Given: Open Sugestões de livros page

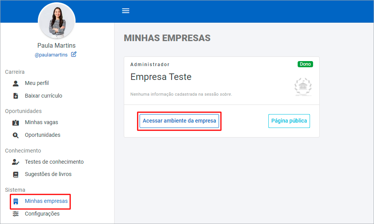Looking at the screenshot, I should [x=48, y=174].
